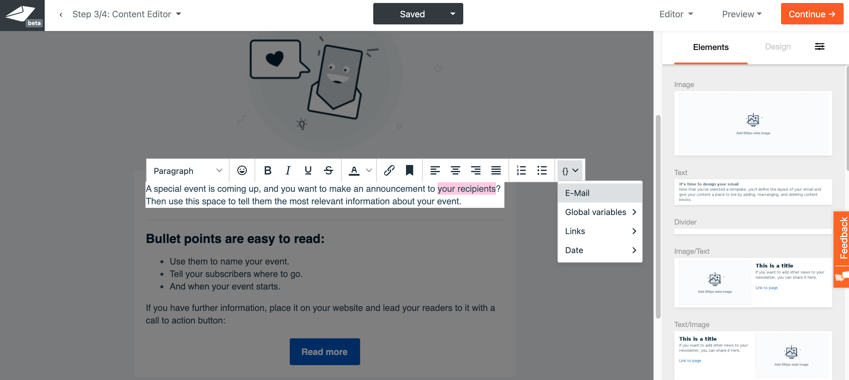This screenshot has height=380, width=849.
Task: Open the Saved status dropdown
Action: (x=452, y=14)
